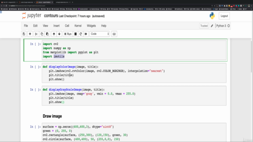Open a new browser tab with plus

pos(72,2)
